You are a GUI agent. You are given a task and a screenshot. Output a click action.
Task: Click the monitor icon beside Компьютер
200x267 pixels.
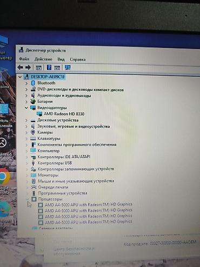33,151
